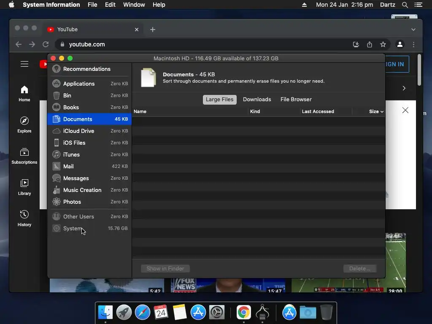This screenshot has width=432, height=324.
Task: Go back in Chrome browser
Action: [19, 44]
